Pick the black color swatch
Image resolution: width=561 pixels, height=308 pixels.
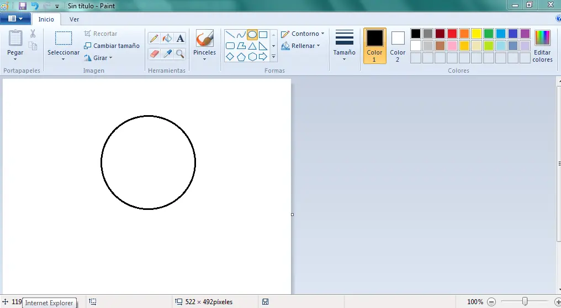416,34
